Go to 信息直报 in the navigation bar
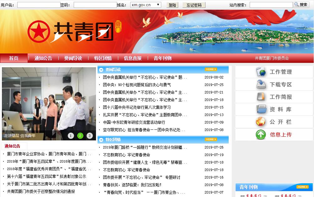Screen dimensions: 314x197 click(x=133, y=58)
